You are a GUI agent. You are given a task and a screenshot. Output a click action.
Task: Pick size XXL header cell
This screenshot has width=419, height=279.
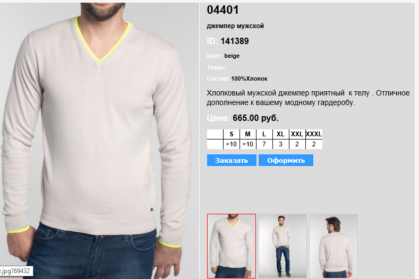pyautogui.click(x=297, y=134)
